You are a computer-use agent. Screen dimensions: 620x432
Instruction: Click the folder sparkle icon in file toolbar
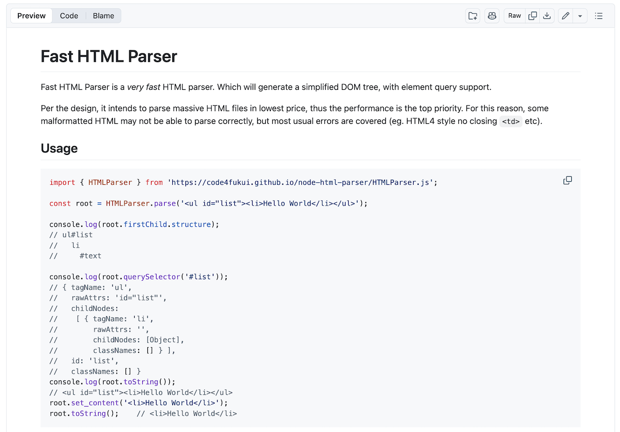473,16
